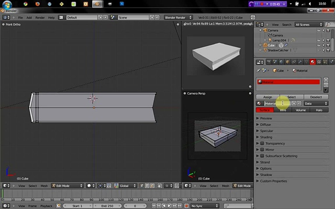Open the Render menu
The height and width of the screenshot is (209, 335).
point(40,17)
